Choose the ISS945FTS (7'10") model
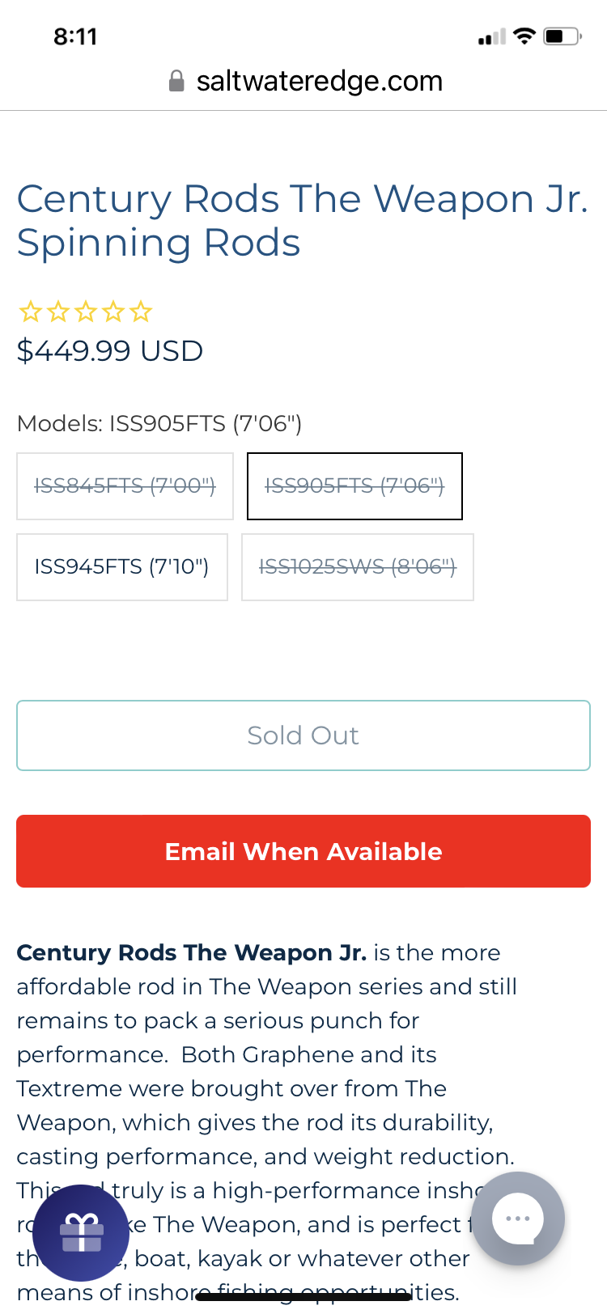This screenshot has height=1314, width=607. (x=122, y=567)
